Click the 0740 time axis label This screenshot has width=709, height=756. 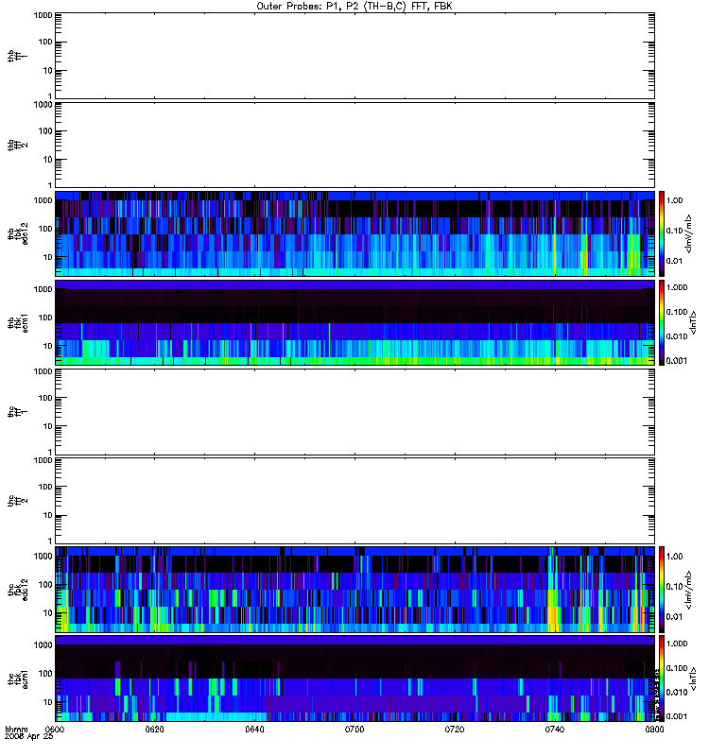(x=555, y=730)
